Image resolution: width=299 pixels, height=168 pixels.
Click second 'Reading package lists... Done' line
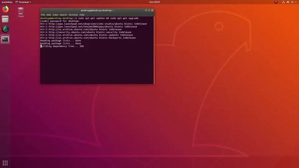(x=60, y=43)
